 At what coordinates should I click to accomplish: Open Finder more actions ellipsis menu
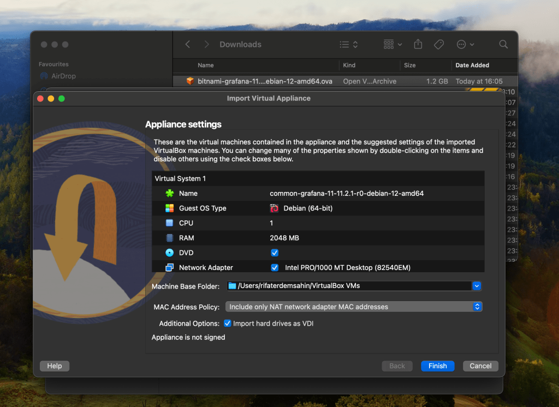tap(465, 44)
